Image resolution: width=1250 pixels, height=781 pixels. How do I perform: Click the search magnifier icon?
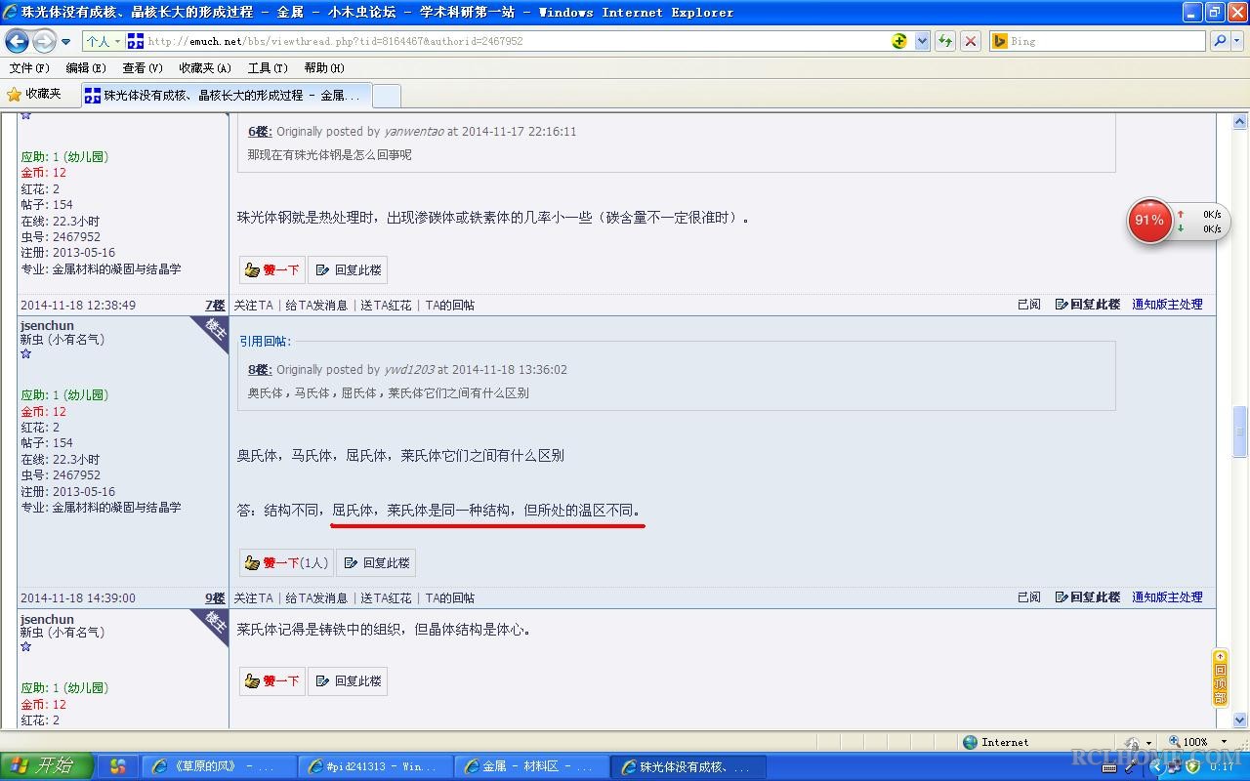[1219, 41]
